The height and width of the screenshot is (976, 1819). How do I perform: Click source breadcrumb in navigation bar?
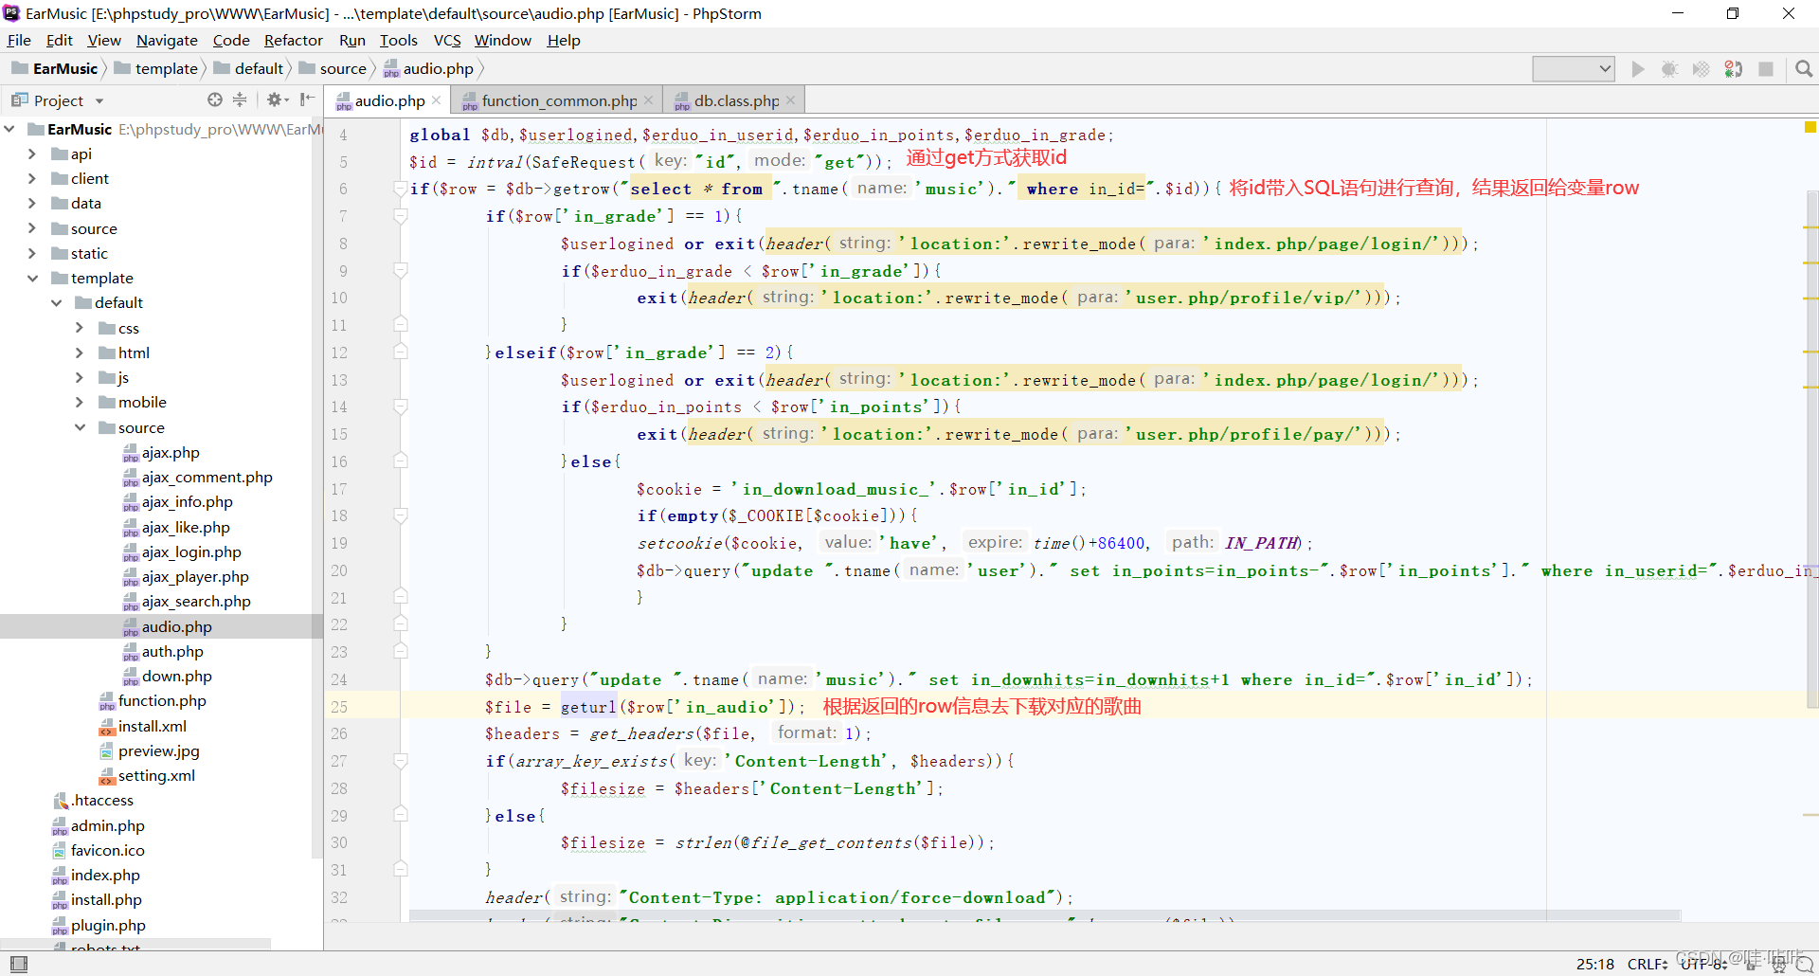pyautogui.click(x=333, y=68)
